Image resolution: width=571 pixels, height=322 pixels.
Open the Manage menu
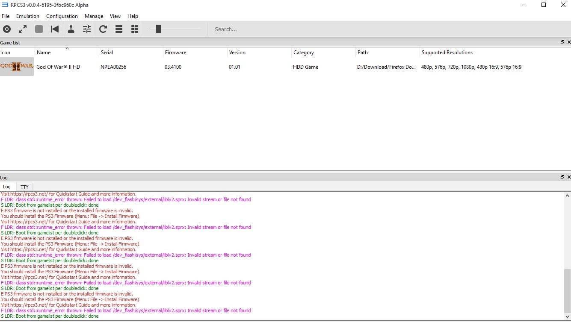(94, 16)
